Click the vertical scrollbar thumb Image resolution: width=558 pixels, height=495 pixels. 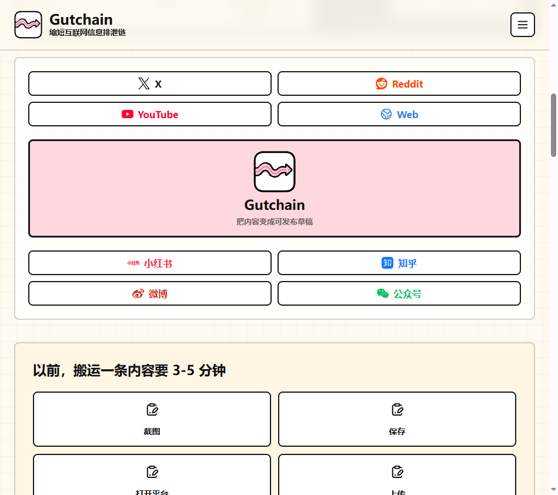tap(553, 125)
